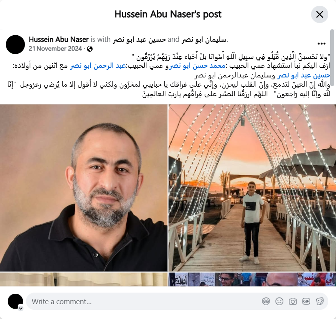Click the public globe privacy icon

(90, 49)
